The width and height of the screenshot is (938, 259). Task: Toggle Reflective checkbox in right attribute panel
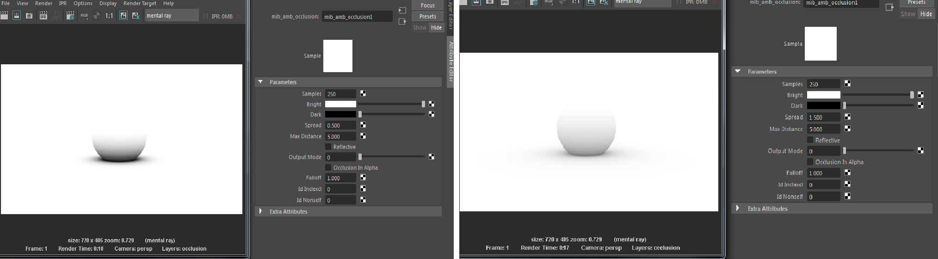pos(810,140)
